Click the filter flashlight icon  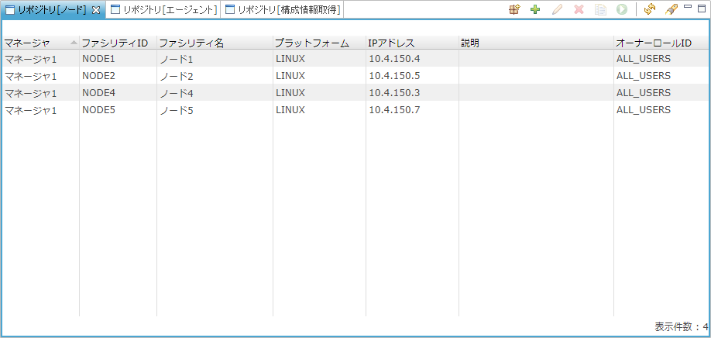[x=671, y=9]
